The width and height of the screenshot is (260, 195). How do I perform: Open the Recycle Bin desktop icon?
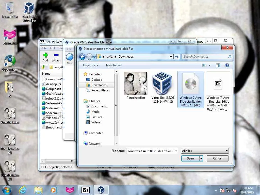click(10, 10)
